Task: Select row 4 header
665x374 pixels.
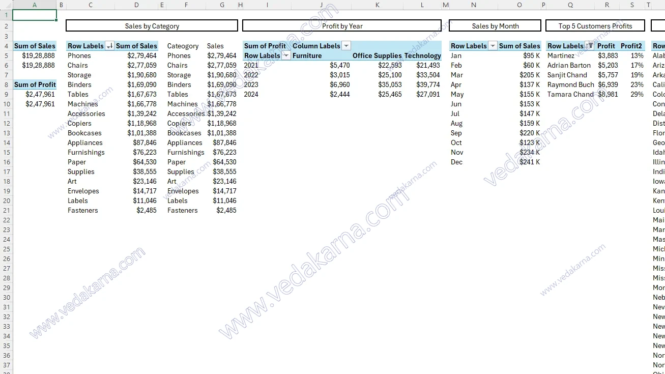Action: click(6, 46)
